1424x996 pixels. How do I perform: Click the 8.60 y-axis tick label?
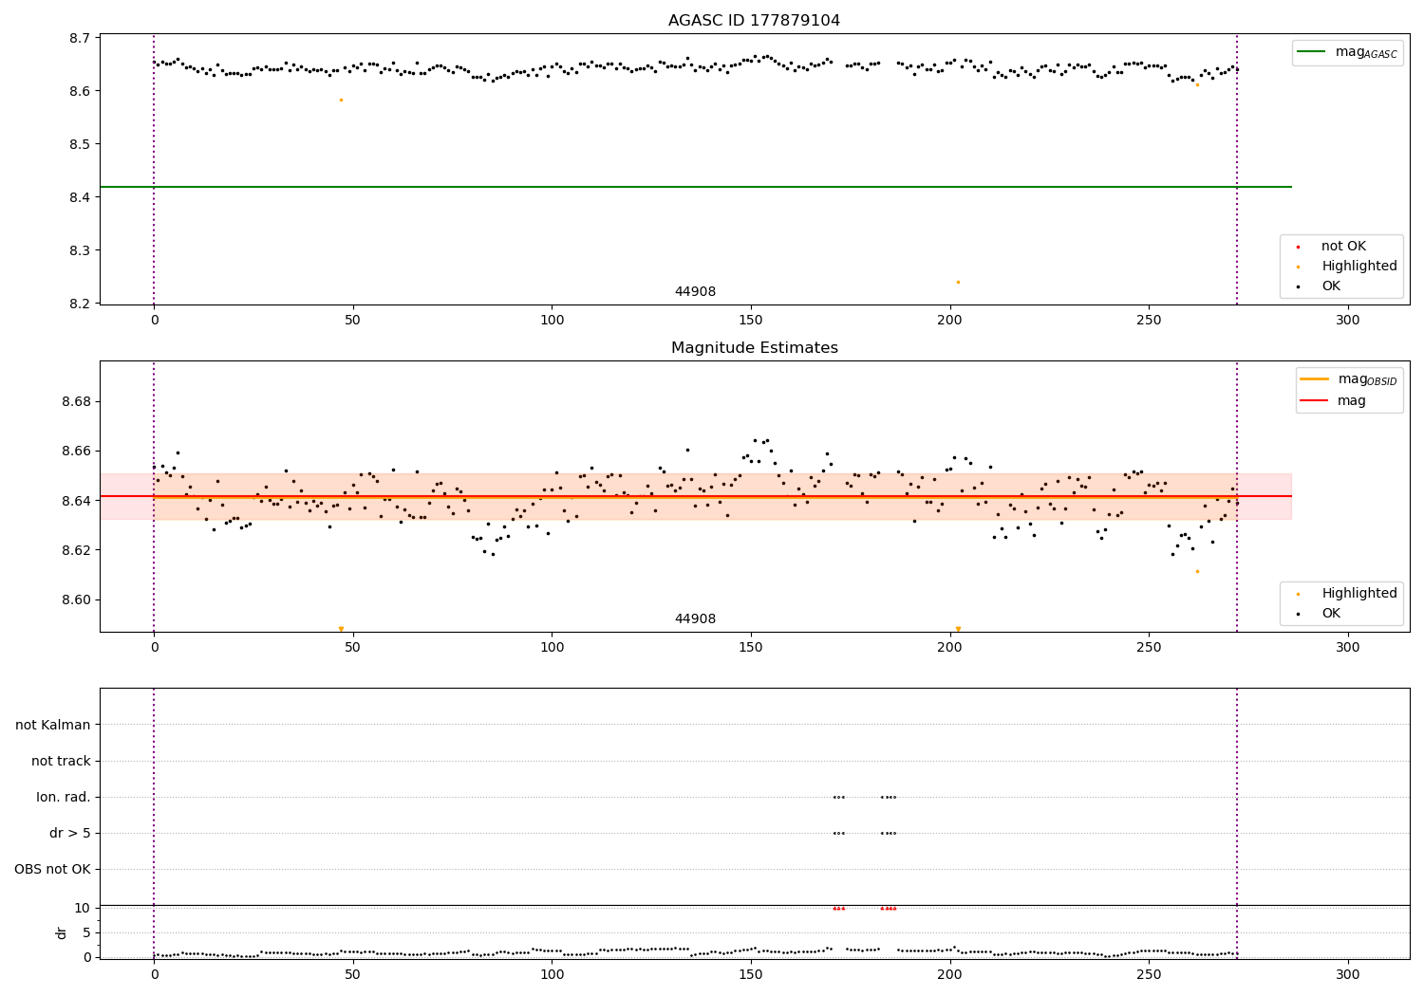coord(76,599)
